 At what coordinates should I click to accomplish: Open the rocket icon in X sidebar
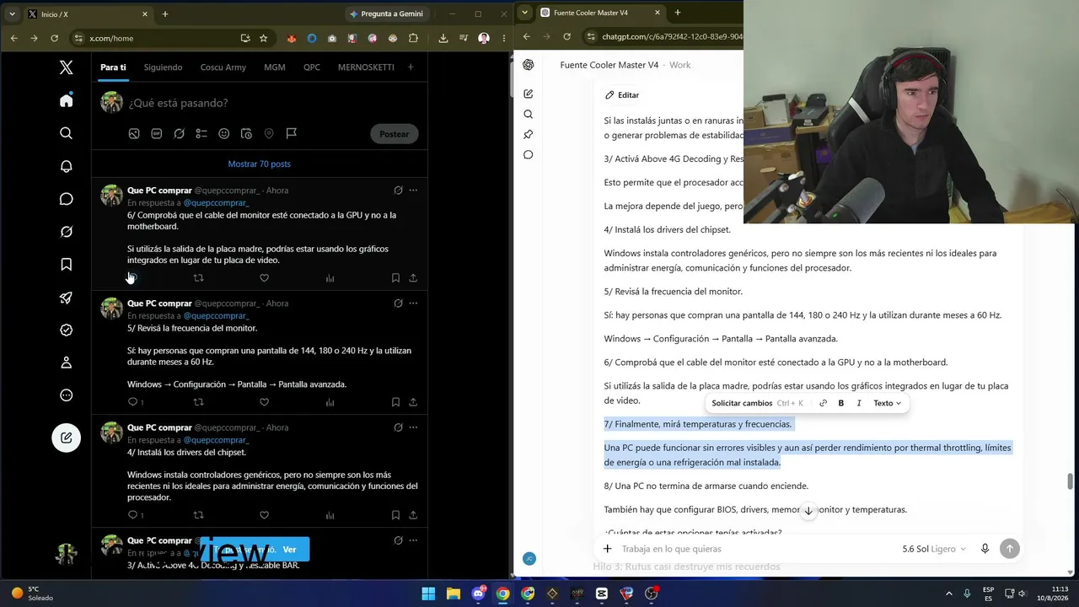(x=67, y=298)
